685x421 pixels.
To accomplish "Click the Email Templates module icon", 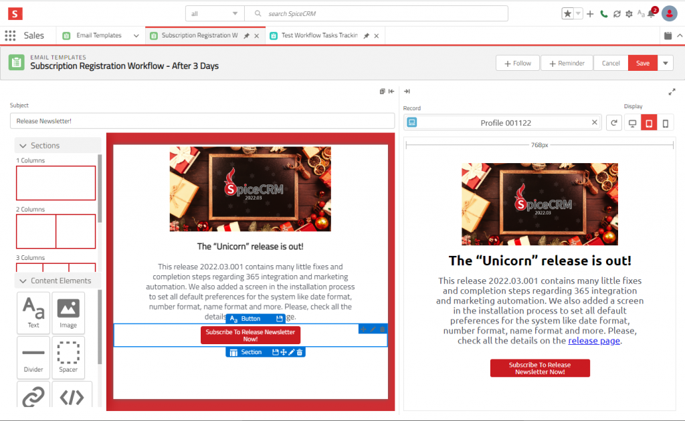I will click(17, 62).
